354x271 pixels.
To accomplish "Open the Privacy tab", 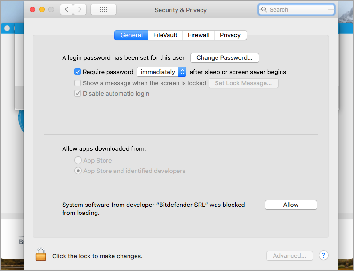I will (230, 35).
